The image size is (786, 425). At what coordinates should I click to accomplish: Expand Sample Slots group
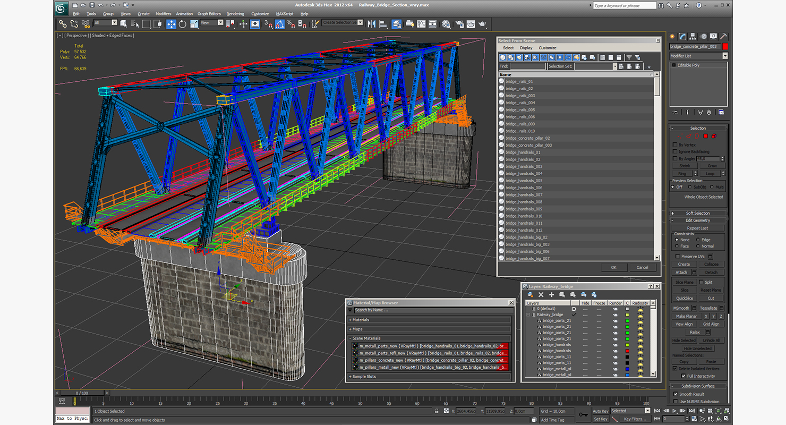point(430,377)
